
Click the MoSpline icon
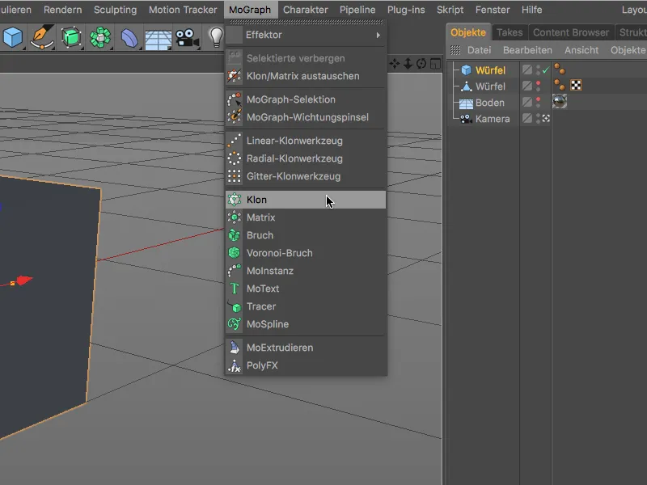click(x=234, y=324)
